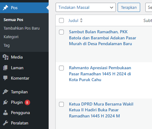The image size is (152, 129).
Task: Click the Terapkan button
Action: 129,7
